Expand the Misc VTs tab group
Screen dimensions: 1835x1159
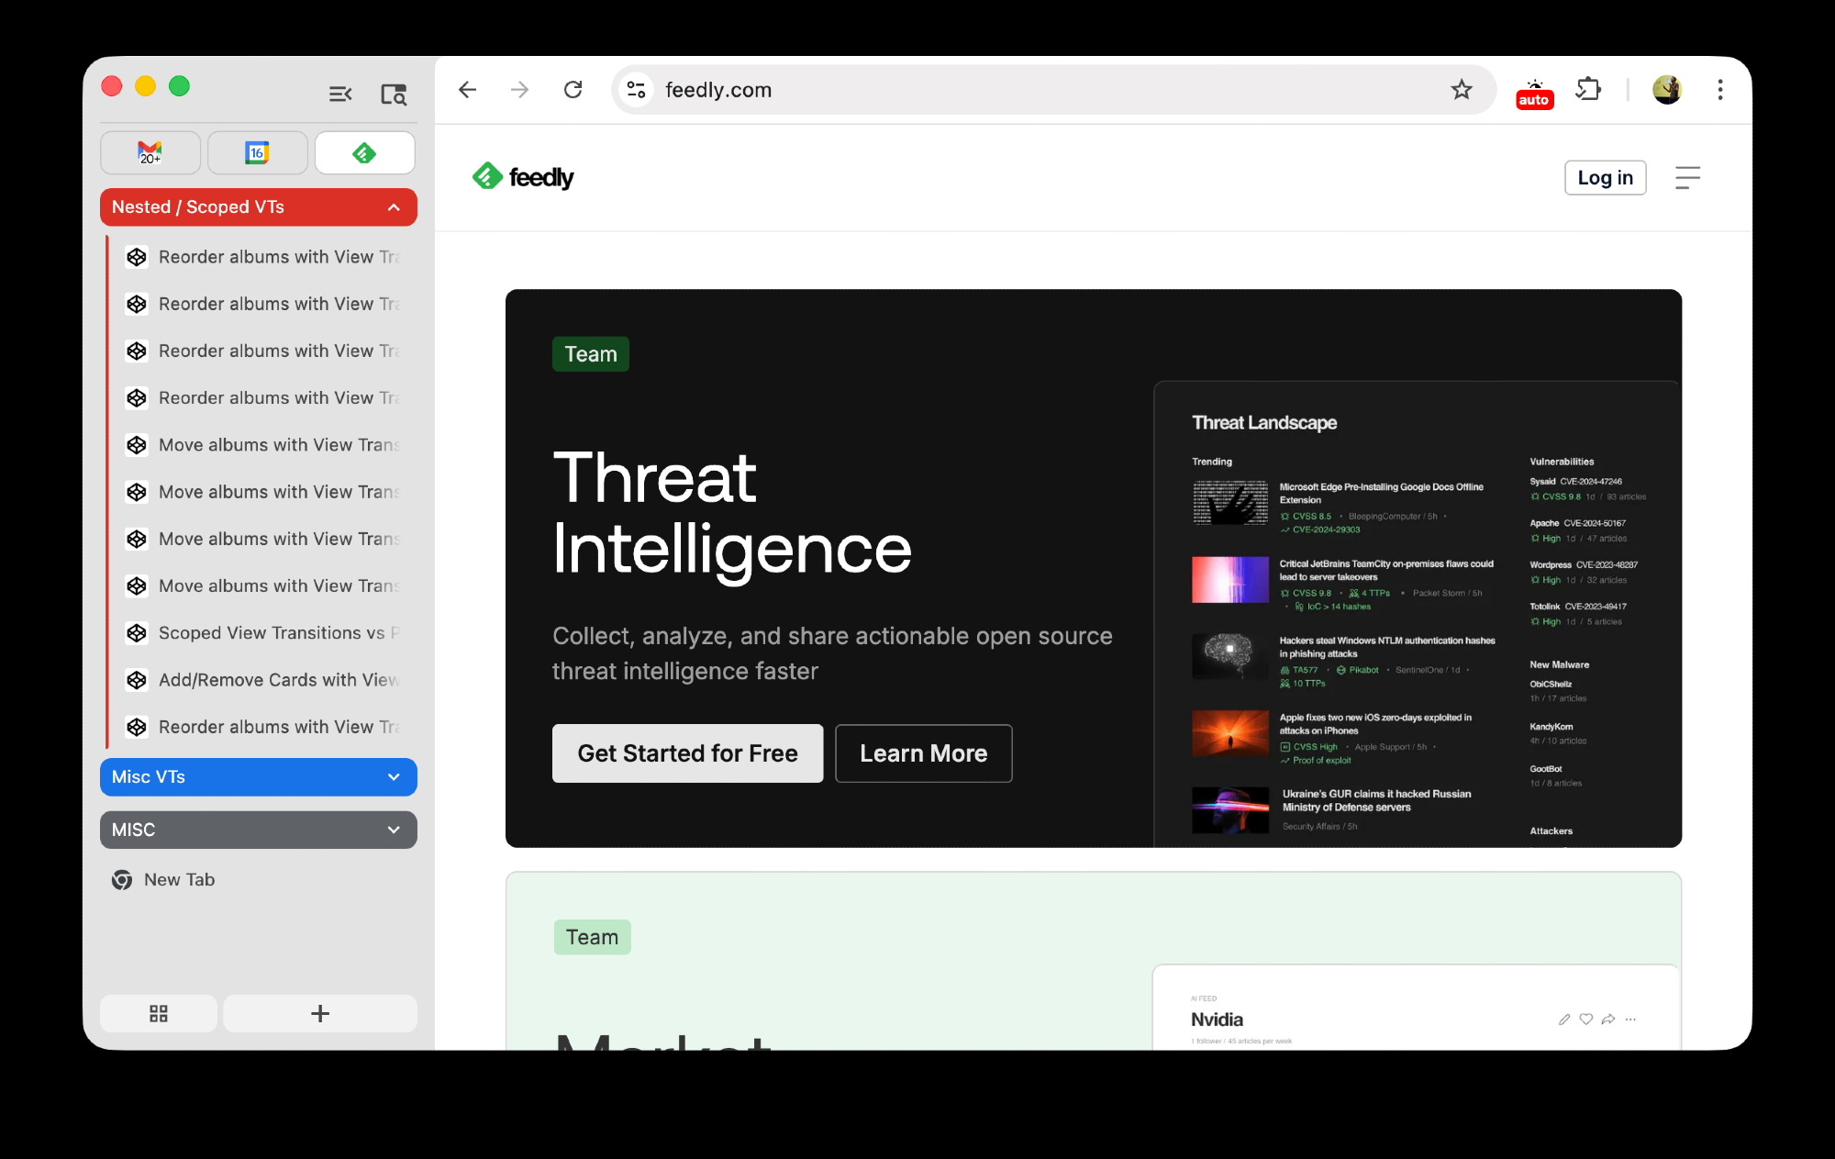394,777
